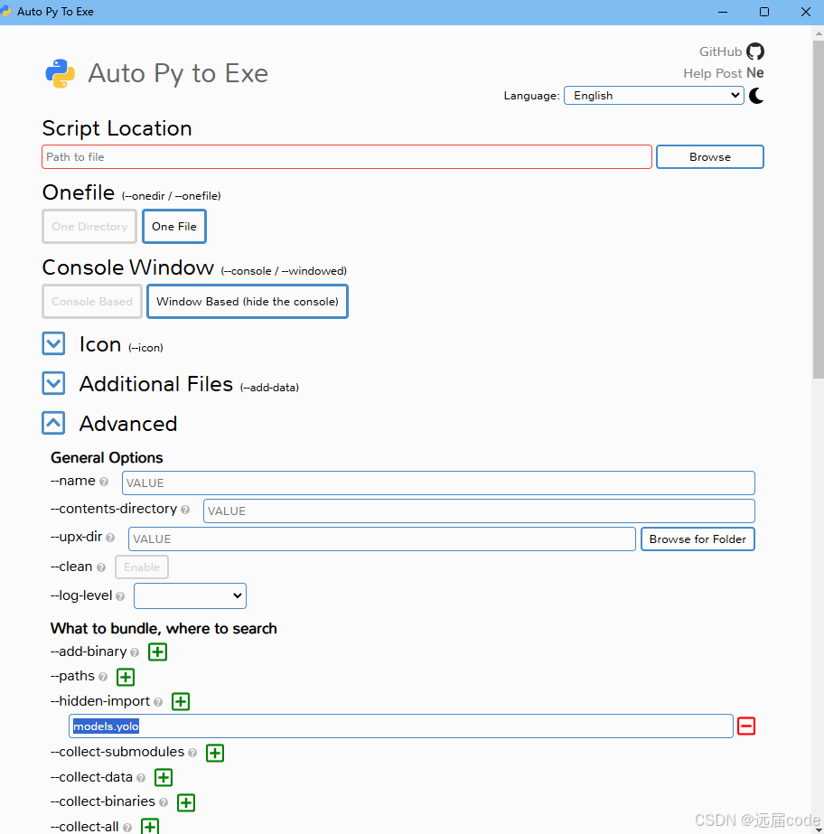Click the Additional Files heading text
This screenshot has width=824, height=834.
(x=156, y=384)
